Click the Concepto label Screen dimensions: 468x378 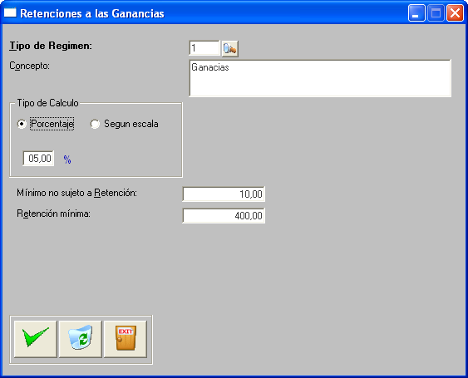tap(30, 66)
